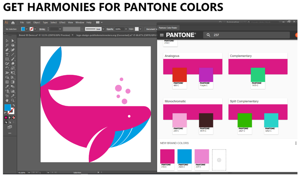The height and width of the screenshot is (178, 301).
Task: Set None mode under fill box
Action: [14, 118]
